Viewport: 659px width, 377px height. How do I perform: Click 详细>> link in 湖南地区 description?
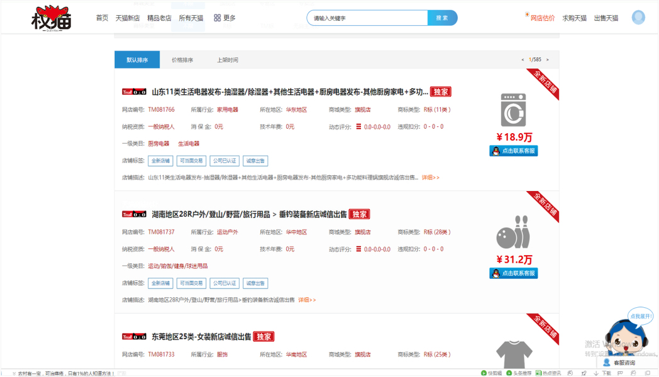(x=307, y=300)
